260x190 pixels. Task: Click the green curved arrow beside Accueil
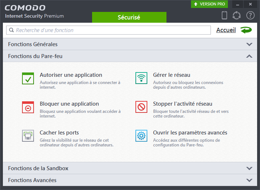246,30
